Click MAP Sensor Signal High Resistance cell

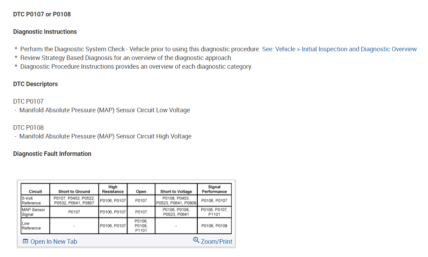[x=113, y=212]
